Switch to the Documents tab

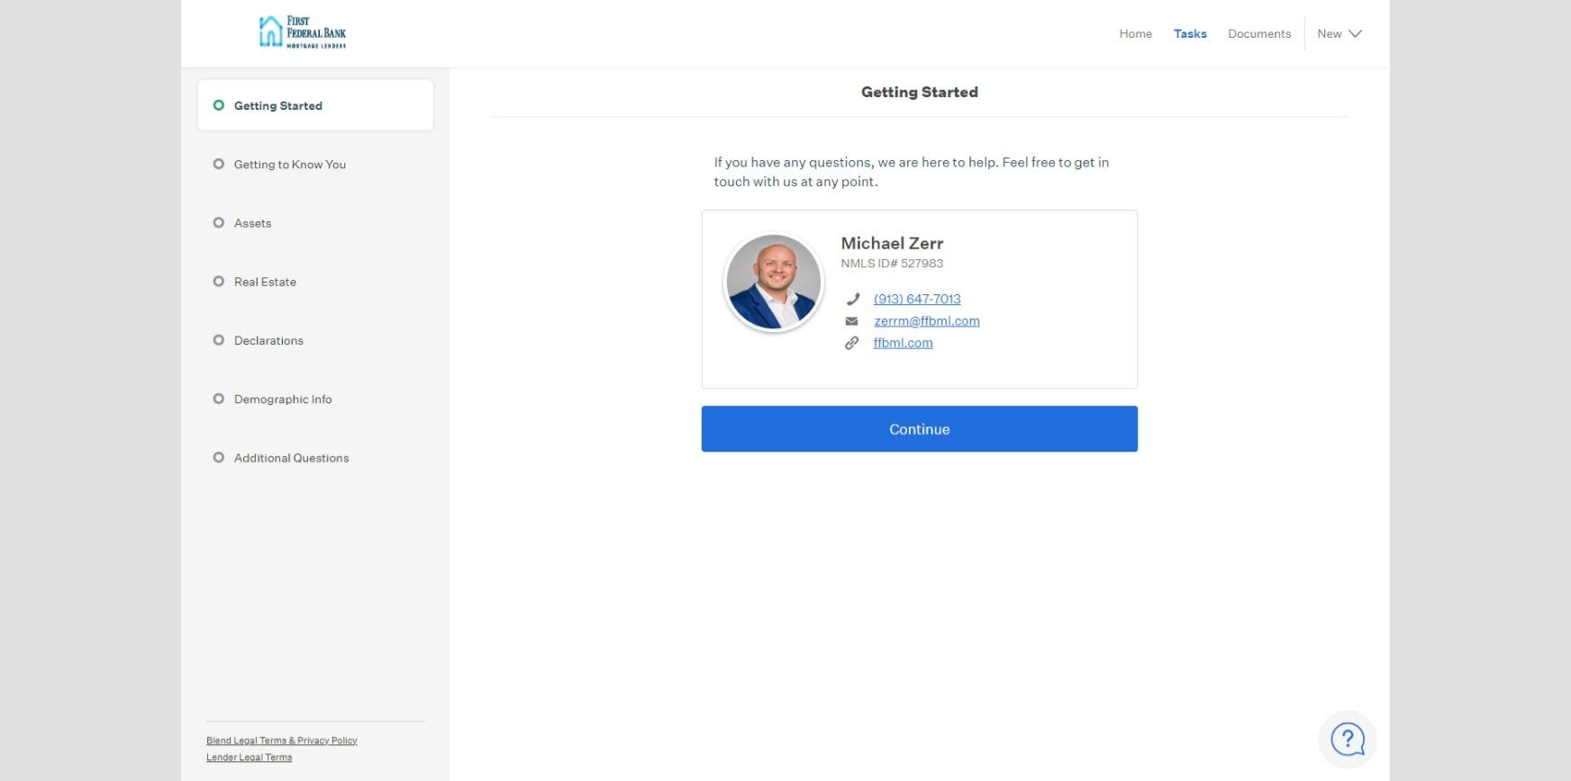coord(1258,34)
